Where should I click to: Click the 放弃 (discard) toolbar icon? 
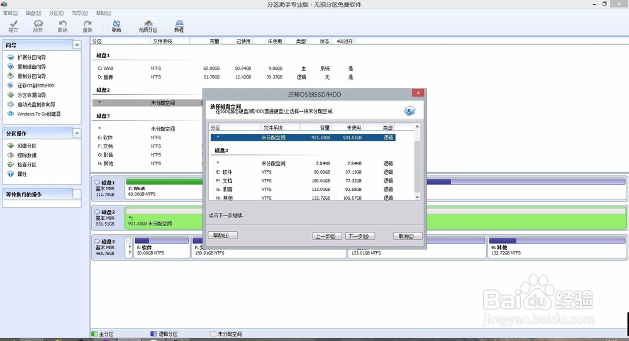coord(38,24)
